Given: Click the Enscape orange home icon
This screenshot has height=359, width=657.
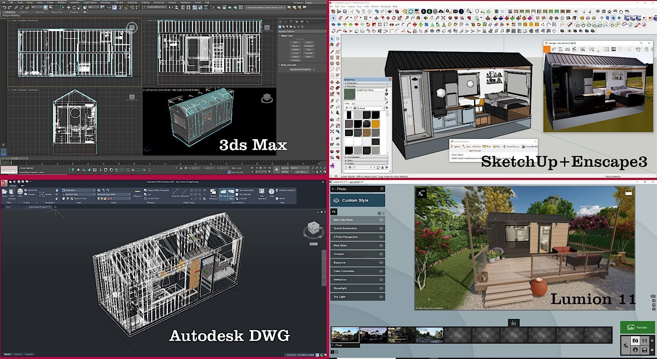Looking at the screenshot, I should tap(547, 49).
